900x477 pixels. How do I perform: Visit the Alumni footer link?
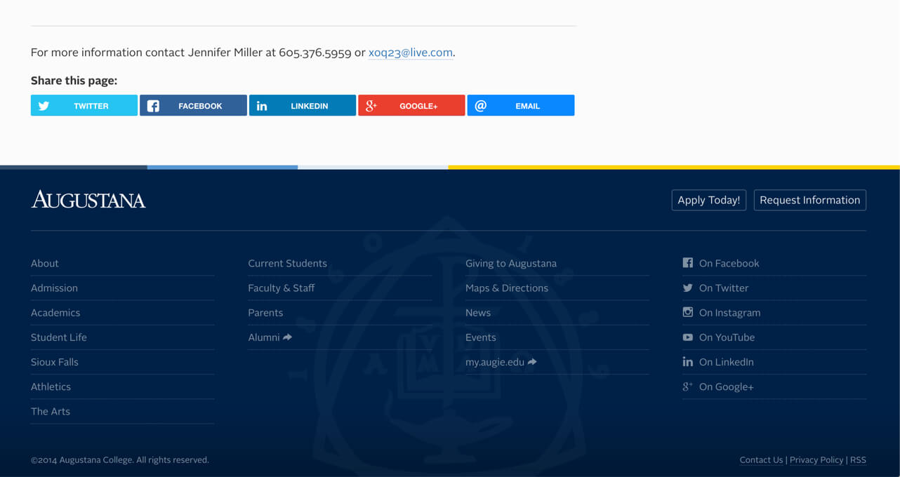click(x=264, y=337)
